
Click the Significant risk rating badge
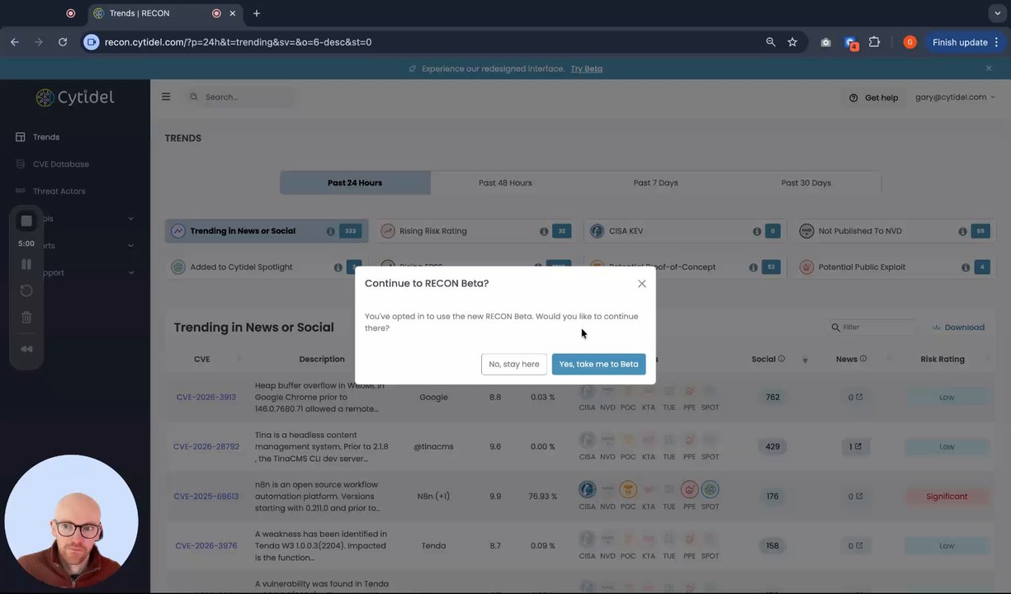coord(947,497)
